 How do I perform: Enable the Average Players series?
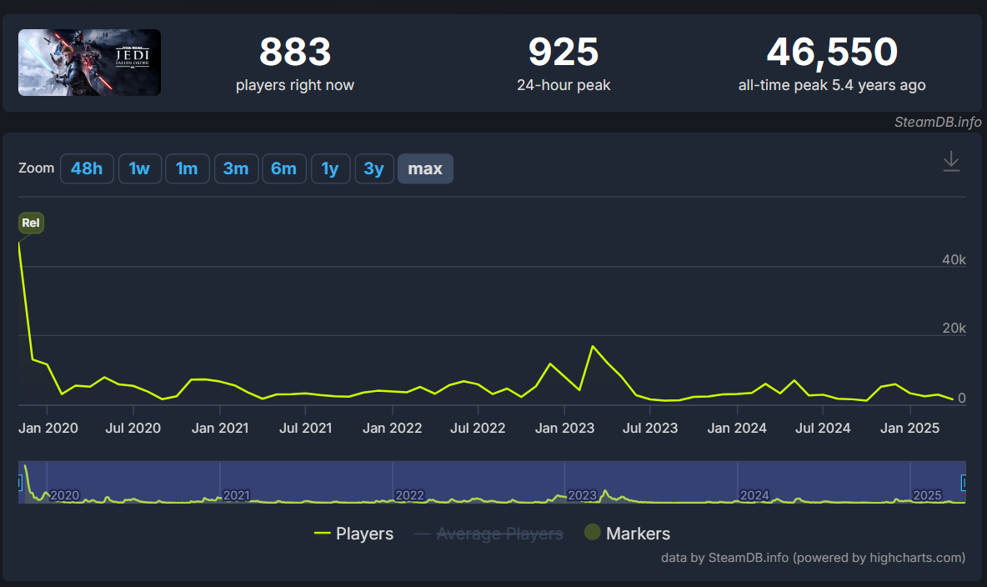tap(488, 534)
